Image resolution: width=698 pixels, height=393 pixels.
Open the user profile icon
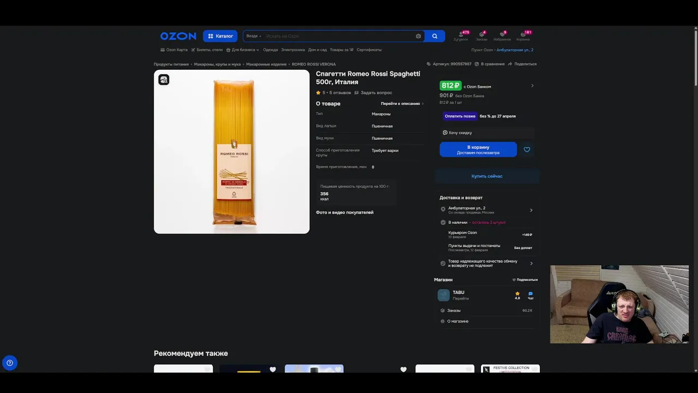(x=461, y=36)
